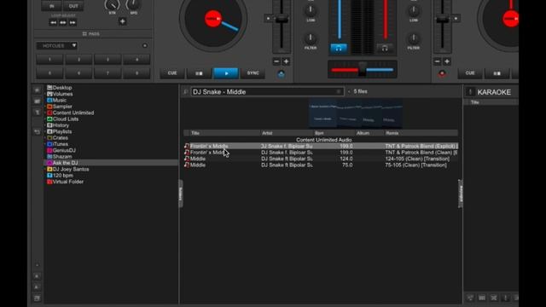Open the Volumes drive icon

(x=49, y=94)
